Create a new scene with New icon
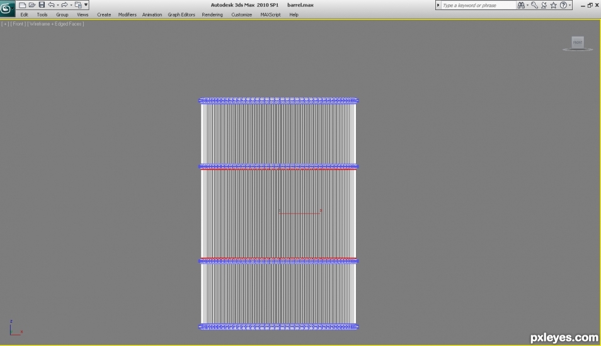The image size is (601, 346). point(22,5)
